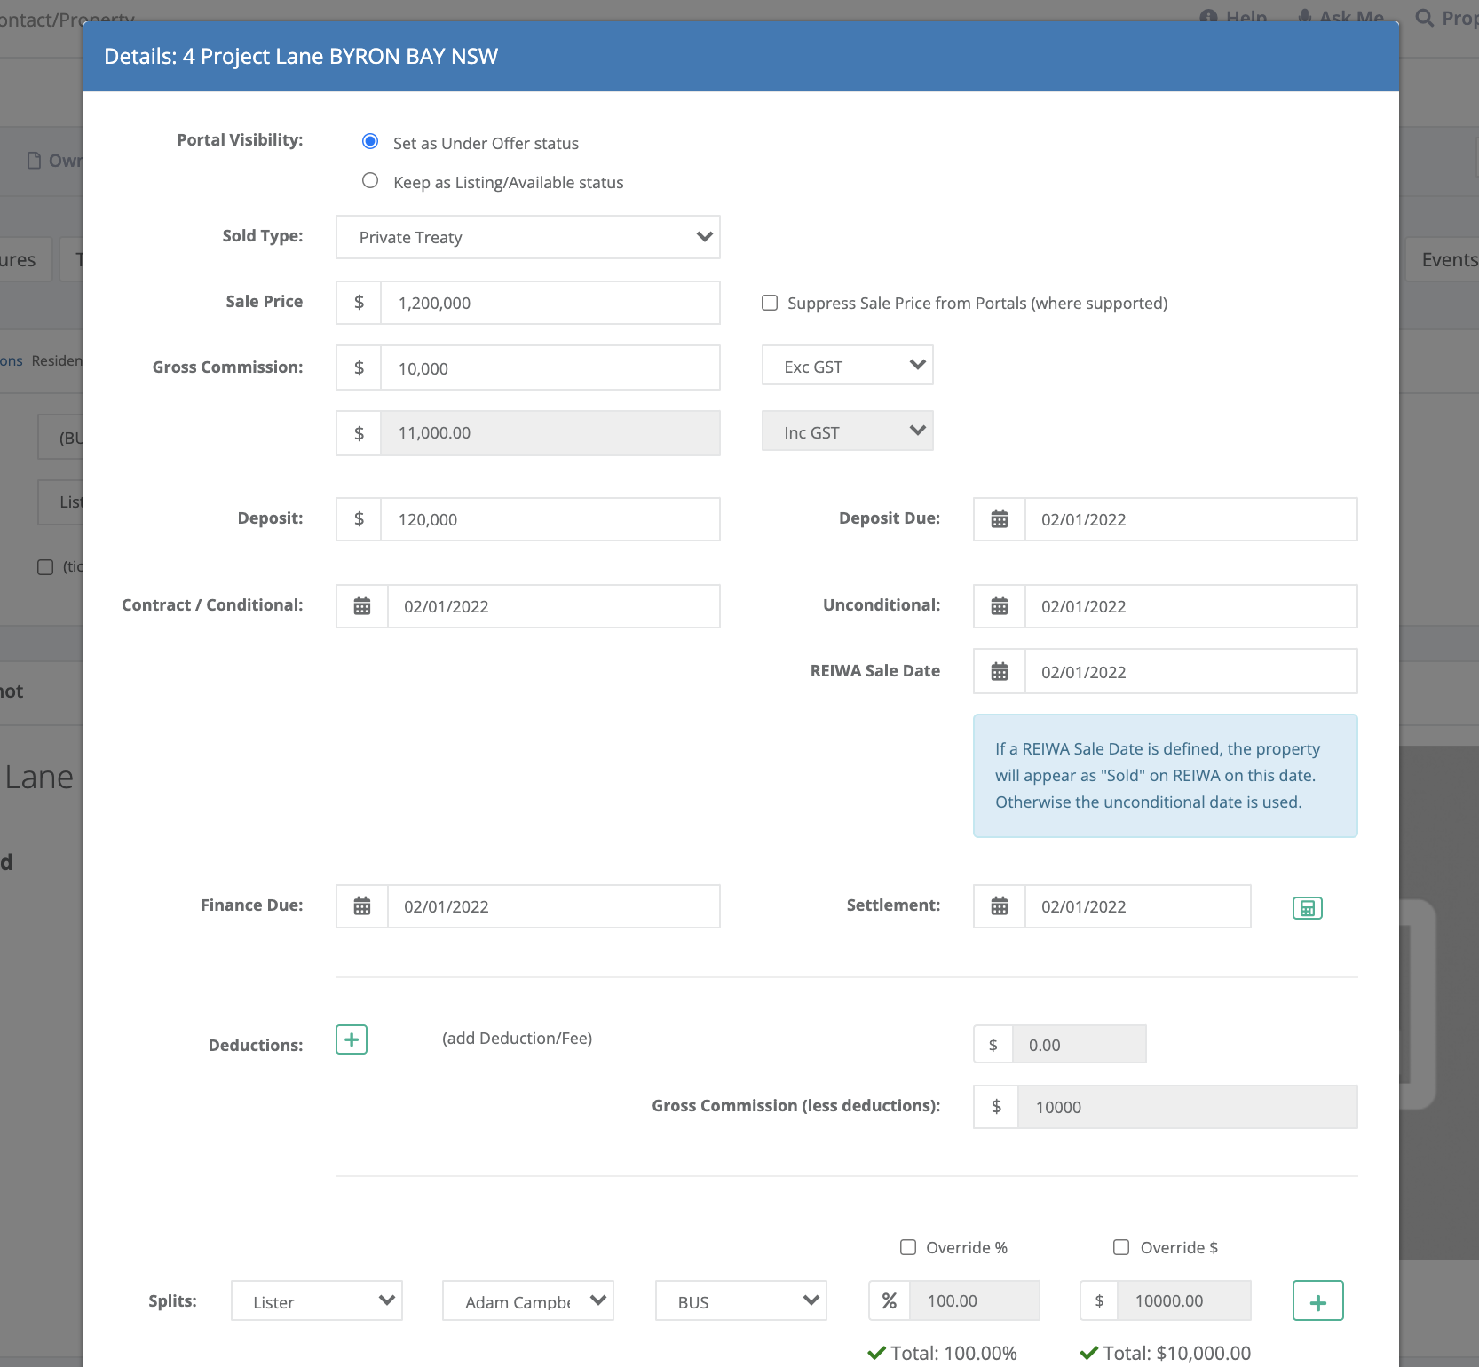Enable the Override % checkbox

[908, 1247]
